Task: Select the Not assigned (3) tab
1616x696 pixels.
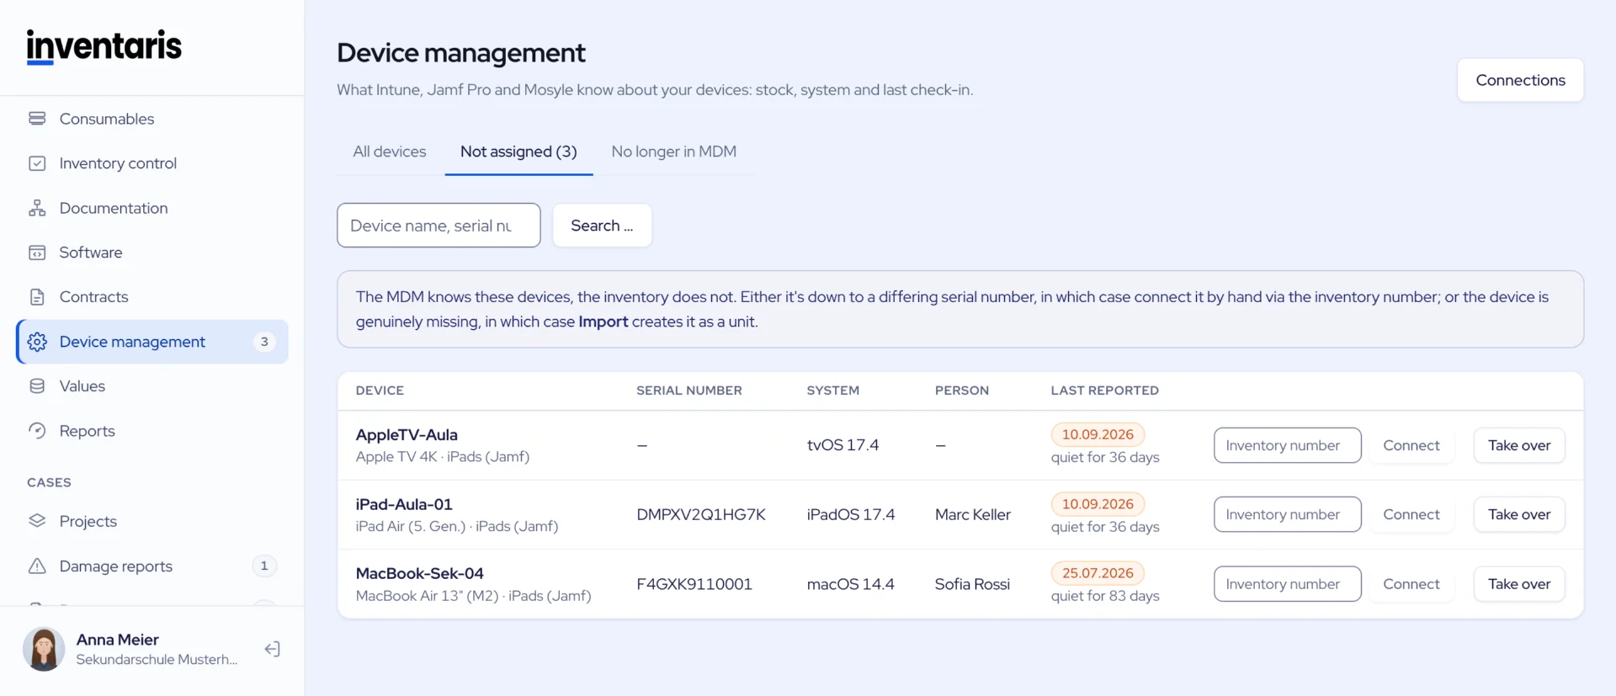Action: (518, 151)
